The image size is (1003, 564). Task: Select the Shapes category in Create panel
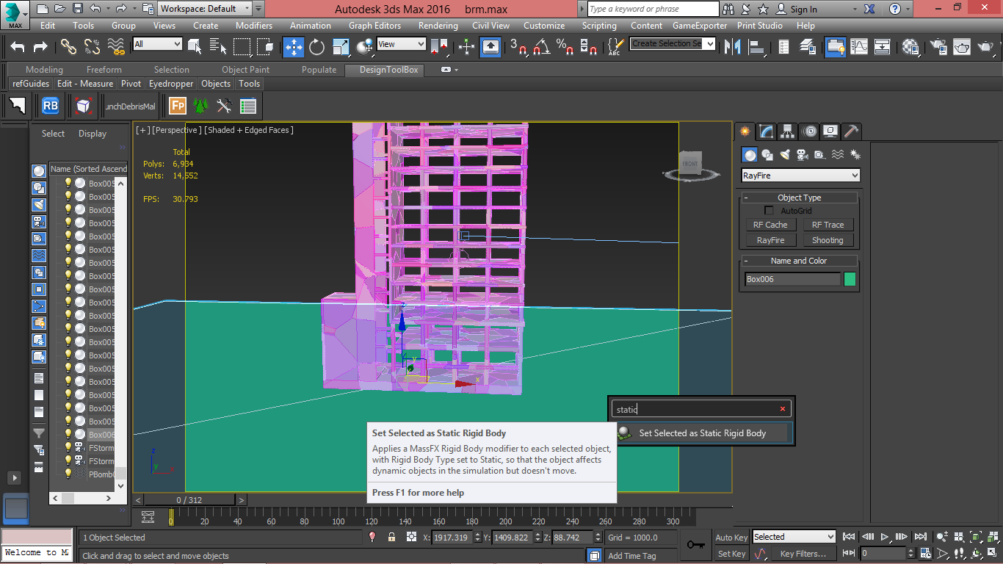pos(767,155)
